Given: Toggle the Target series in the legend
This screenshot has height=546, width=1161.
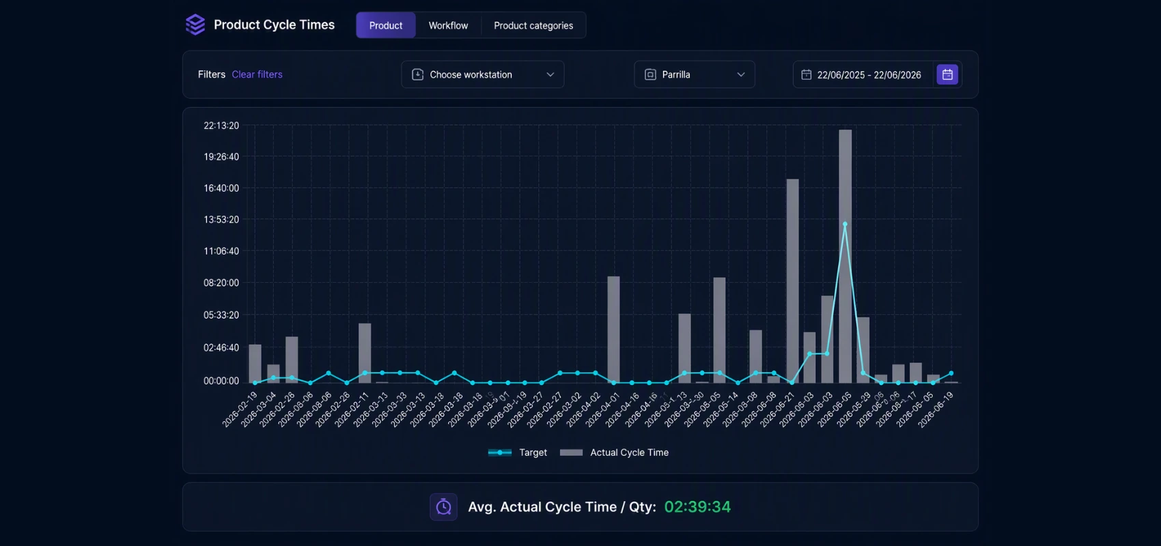Looking at the screenshot, I should (518, 452).
